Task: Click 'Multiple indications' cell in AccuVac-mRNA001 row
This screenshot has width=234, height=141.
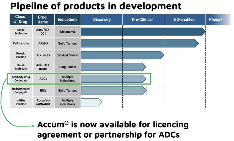Action: (x=68, y=102)
